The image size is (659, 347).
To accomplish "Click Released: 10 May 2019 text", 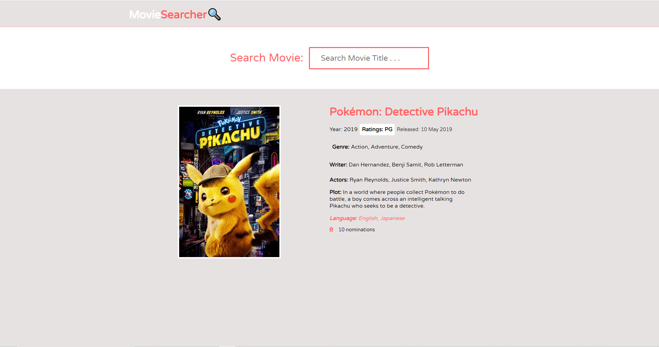I will [424, 129].
